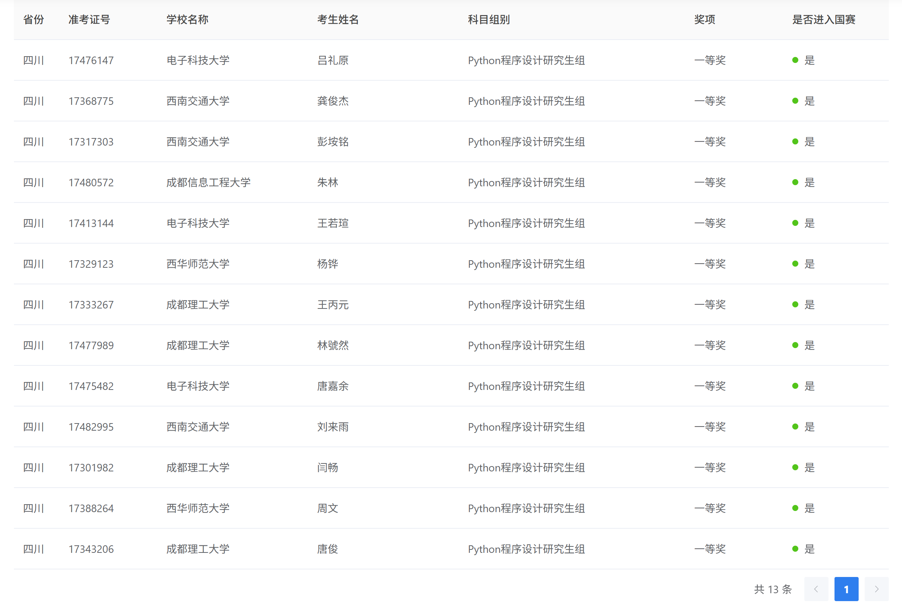
Task: Click the green status dot for 朱林
Action: pyautogui.click(x=795, y=182)
